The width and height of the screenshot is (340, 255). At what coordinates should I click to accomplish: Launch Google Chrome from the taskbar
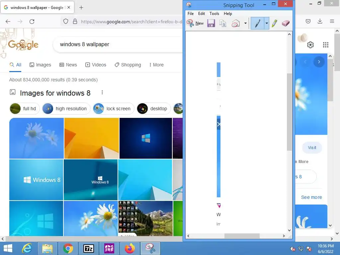coord(68,248)
